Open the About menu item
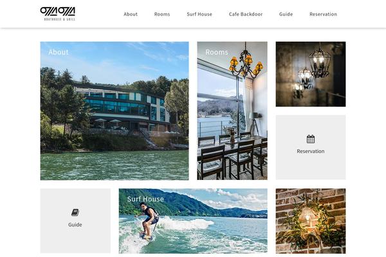Viewport: 386px width, 257px height. coord(131,14)
